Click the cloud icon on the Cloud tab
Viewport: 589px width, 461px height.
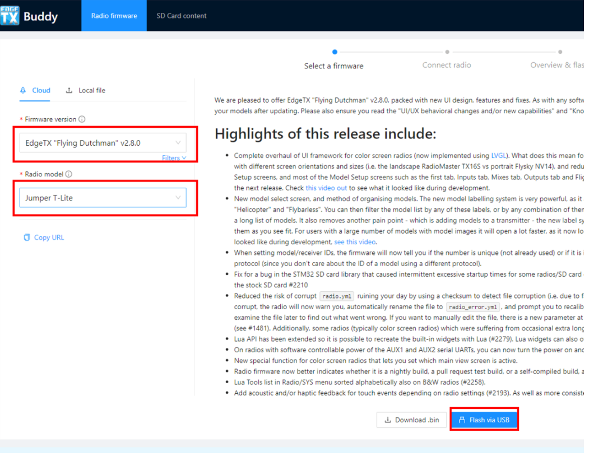[24, 91]
